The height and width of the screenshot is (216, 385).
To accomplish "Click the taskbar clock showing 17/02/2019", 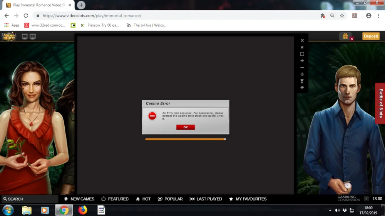I will (x=368, y=210).
